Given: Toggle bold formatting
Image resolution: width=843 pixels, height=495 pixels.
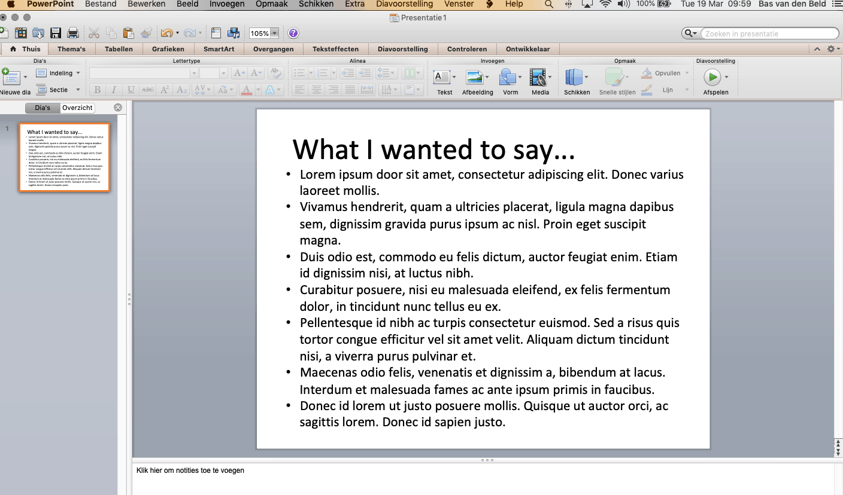Looking at the screenshot, I should click(97, 90).
